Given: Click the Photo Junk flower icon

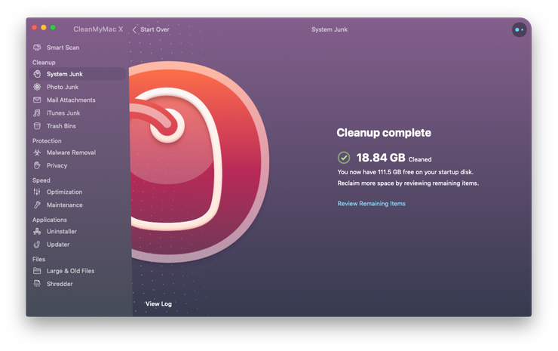Looking at the screenshot, I should pos(37,87).
